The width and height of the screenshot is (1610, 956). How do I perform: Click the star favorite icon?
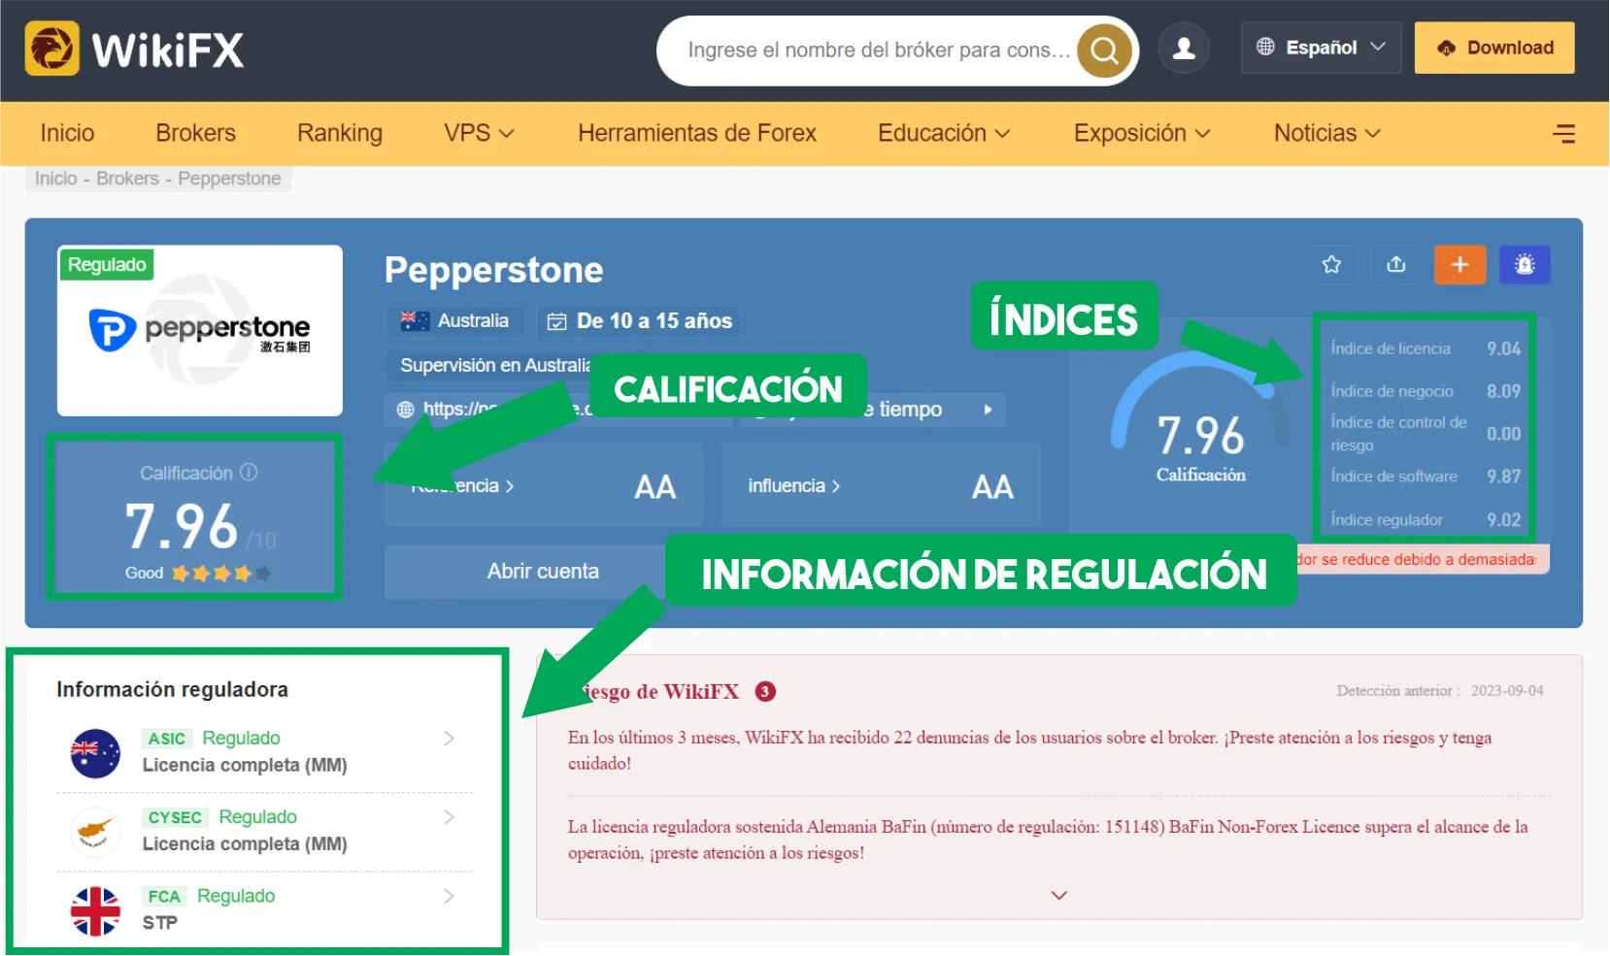tap(1331, 264)
